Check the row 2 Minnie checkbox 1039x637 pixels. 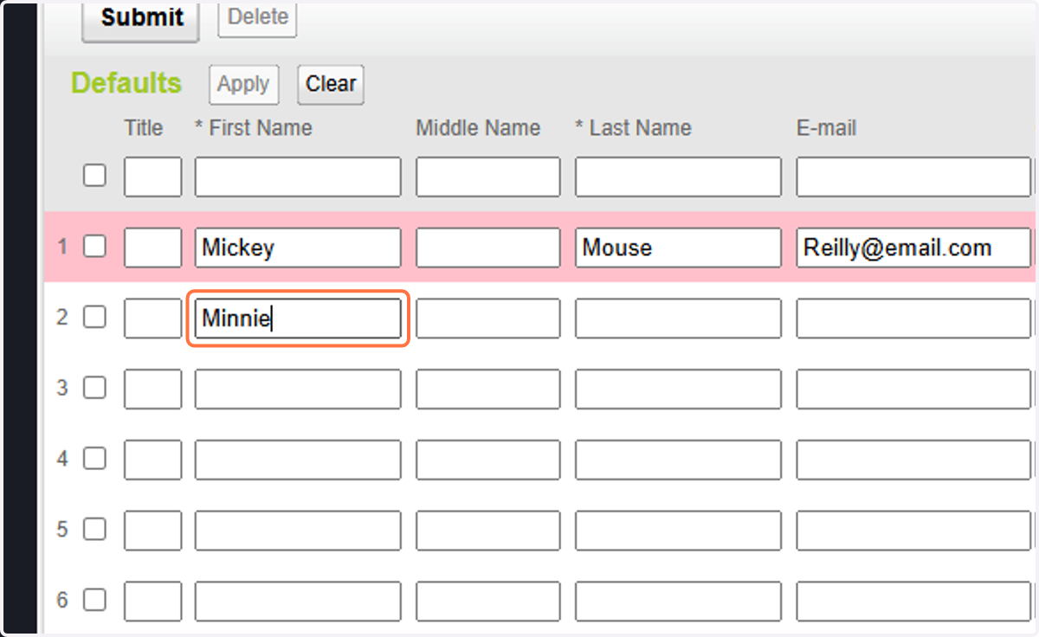click(x=94, y=318)
